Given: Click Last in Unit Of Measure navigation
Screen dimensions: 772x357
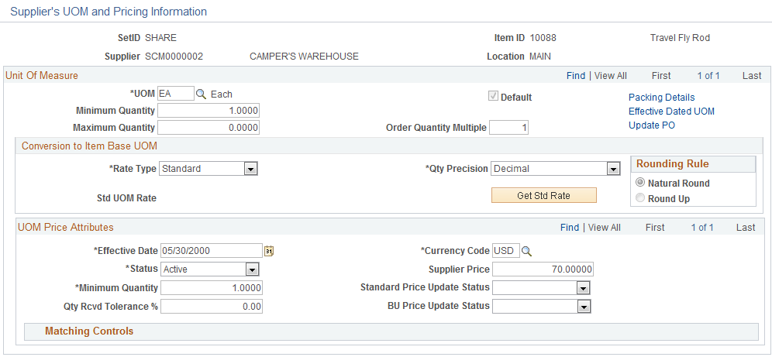Looking at the screenshot, I should pyautogui.click(x=752, y=76).
